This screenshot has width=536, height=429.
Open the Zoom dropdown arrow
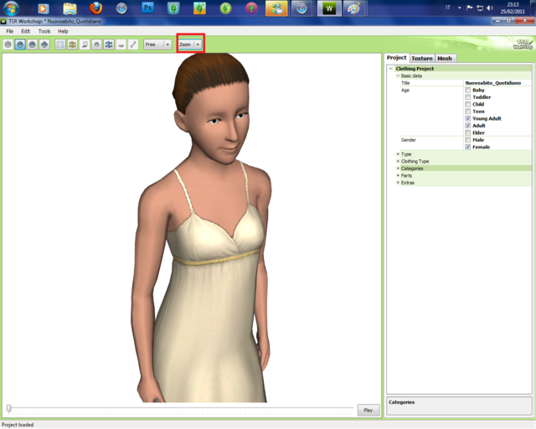tap(198, 44)
